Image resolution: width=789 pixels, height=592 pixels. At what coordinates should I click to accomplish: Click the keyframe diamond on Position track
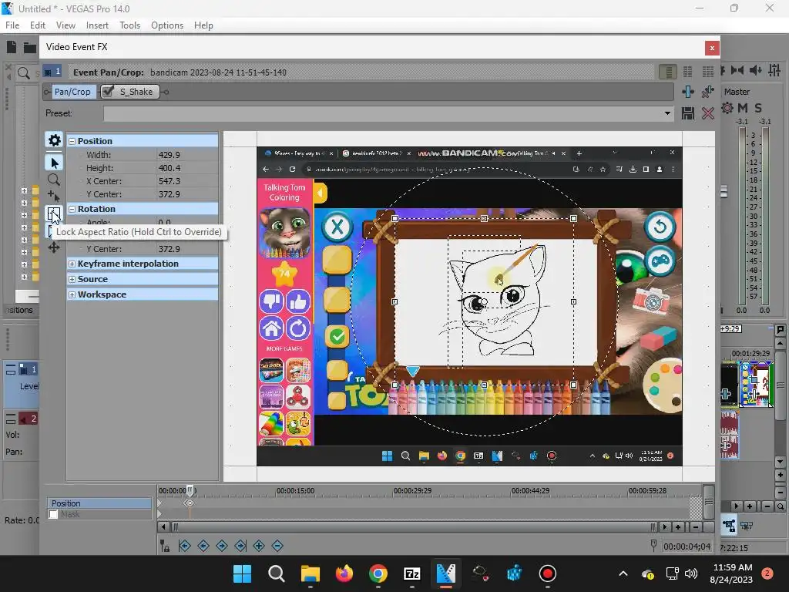[190, 503]
